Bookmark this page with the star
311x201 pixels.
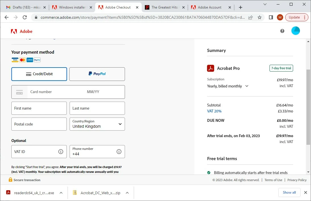coord(259,17)
